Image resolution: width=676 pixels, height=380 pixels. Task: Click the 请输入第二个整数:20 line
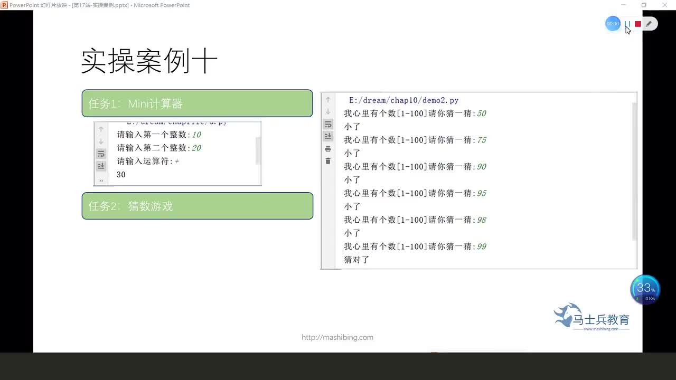[x=159, y=148]
